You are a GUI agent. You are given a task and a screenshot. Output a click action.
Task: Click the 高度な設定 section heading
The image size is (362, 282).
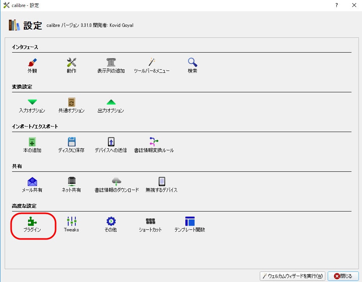pyautogui.click(x=24, y=206)
